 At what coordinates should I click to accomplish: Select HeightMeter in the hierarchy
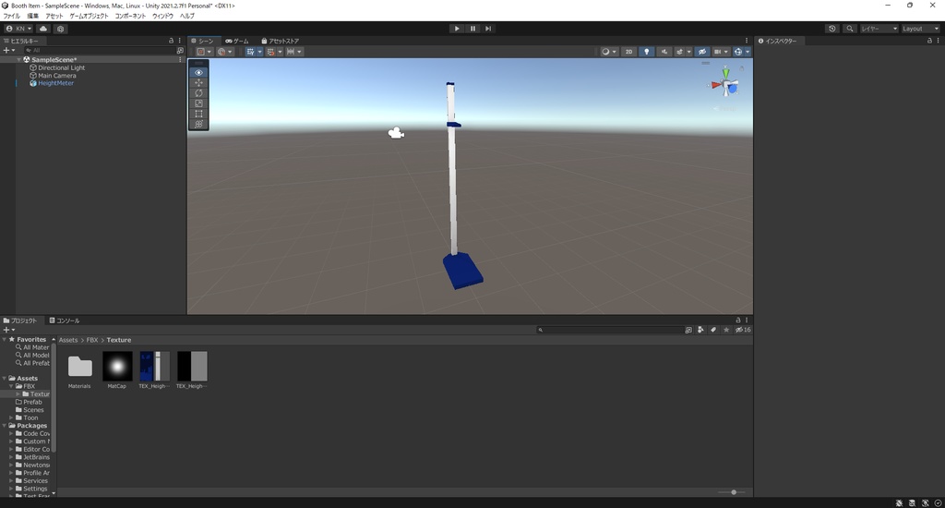pyautogui.click(x=55, y=83)
